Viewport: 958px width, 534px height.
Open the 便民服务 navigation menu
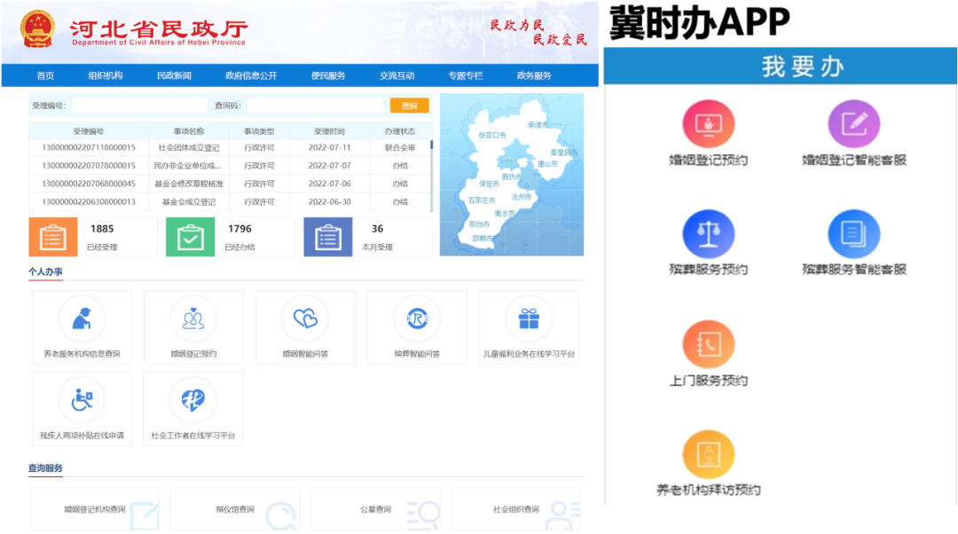pos(328,75)
